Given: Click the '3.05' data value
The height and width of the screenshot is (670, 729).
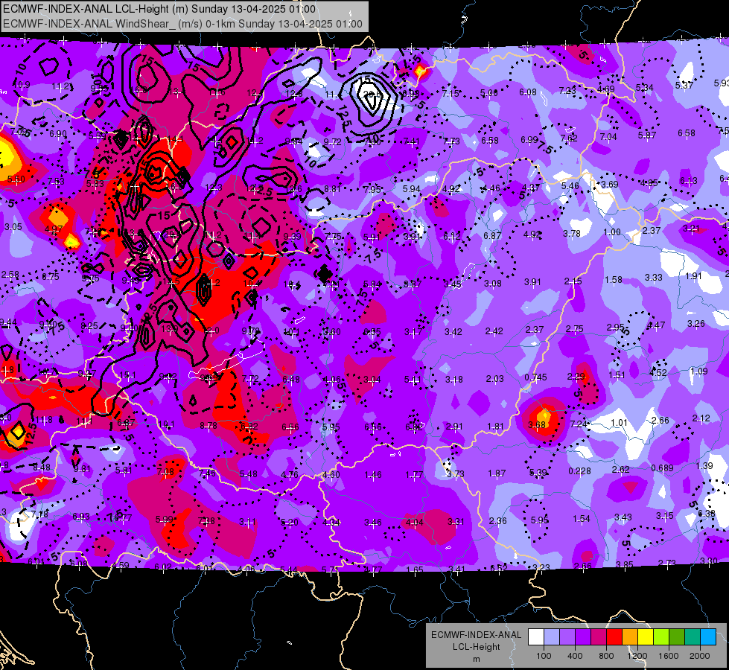Looking at the screenshot, I should tap(13, 227).
